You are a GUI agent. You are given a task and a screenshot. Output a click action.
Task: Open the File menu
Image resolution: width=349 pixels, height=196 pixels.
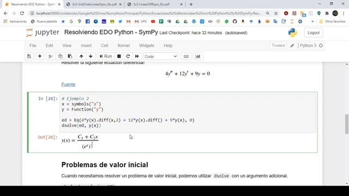coord(33,45)
